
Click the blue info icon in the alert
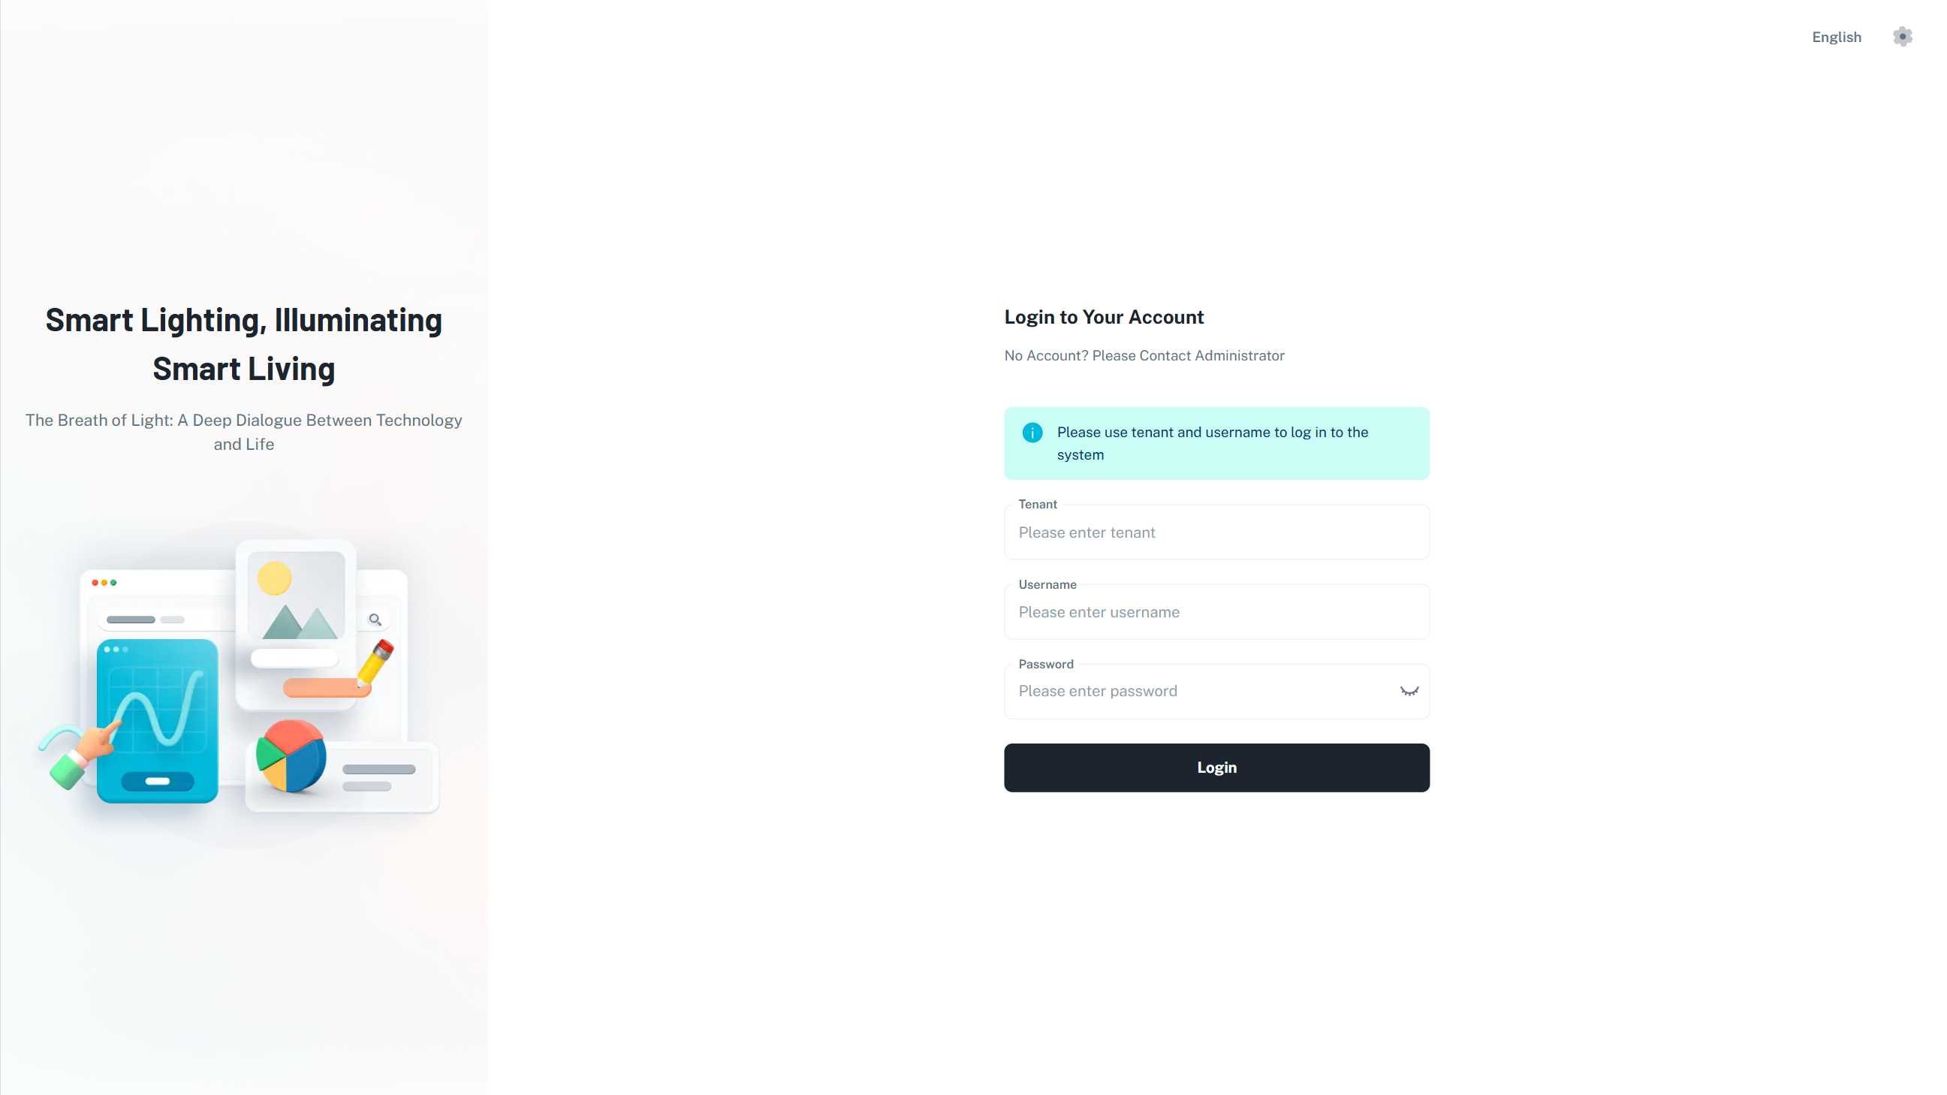coord(1032,433)
